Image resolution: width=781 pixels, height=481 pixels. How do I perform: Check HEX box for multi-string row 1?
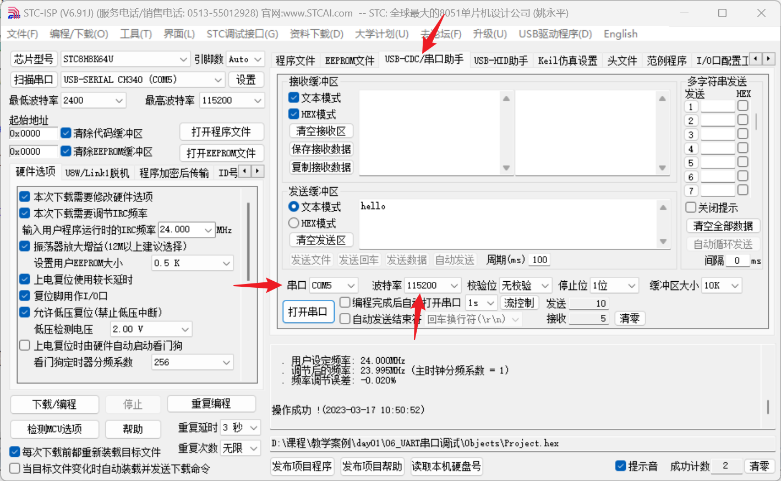tap(743, 105)
